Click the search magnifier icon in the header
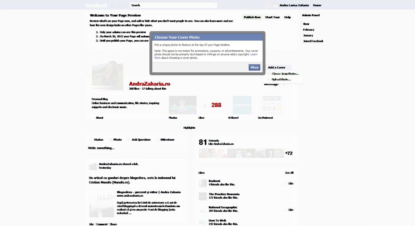This screenshot has width=415, height=226. tap(214, 5)
